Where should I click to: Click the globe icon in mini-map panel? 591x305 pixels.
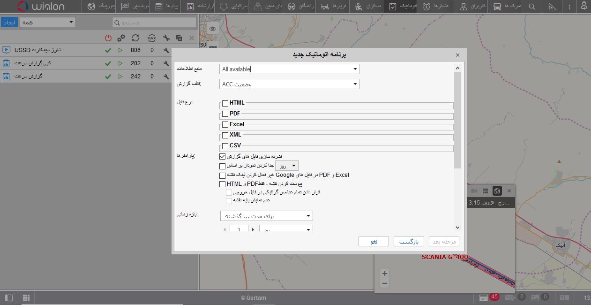click(497, 191)
